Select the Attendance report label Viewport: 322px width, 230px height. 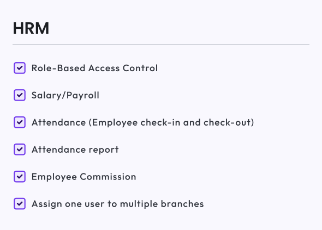75,150
